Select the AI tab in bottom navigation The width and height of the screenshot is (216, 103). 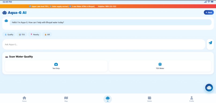(x=107, y=99)
